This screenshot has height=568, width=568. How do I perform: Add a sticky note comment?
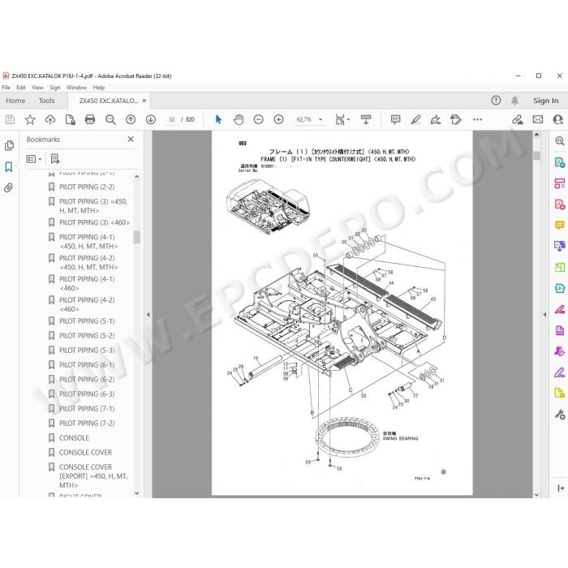coord(396,119)
